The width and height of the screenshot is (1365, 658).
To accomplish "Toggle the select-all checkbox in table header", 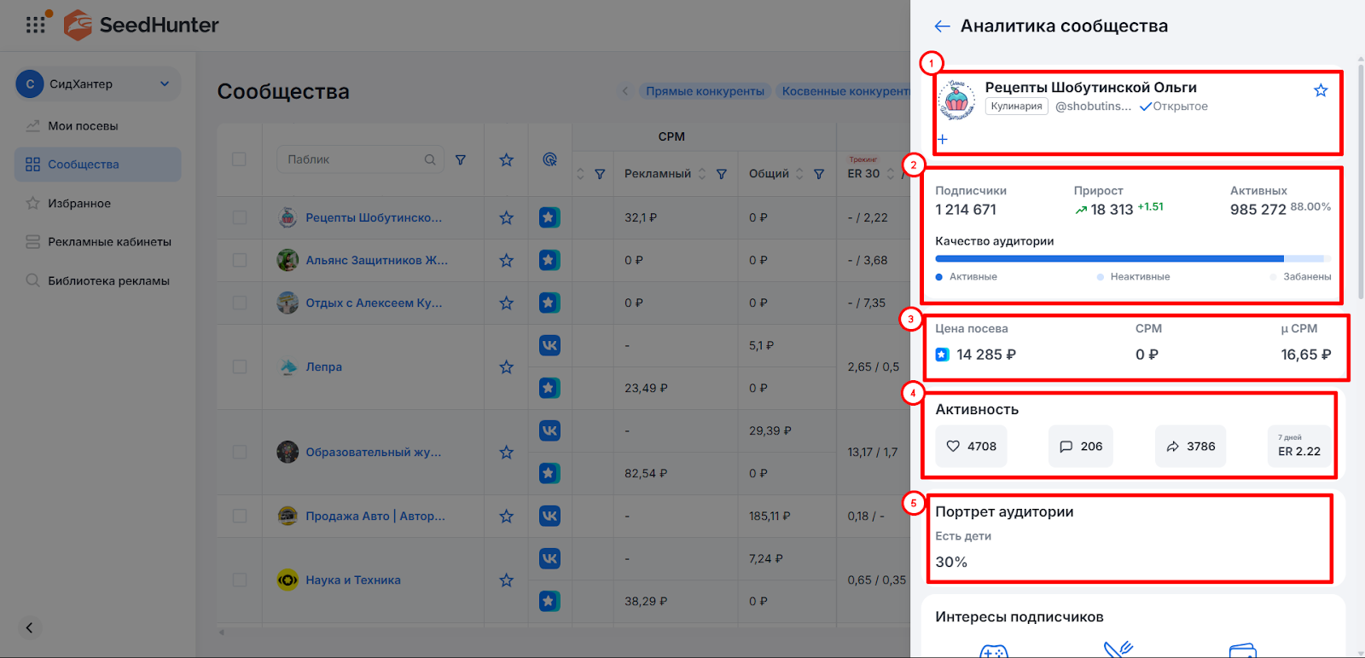I will (239, 159).
